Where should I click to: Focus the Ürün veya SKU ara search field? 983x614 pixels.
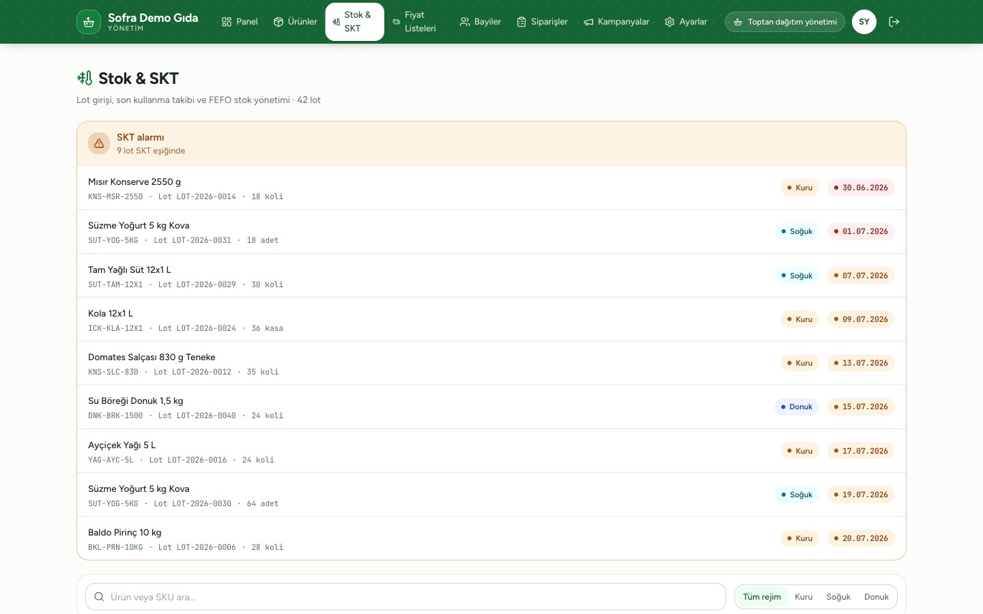tap(405, 597)
